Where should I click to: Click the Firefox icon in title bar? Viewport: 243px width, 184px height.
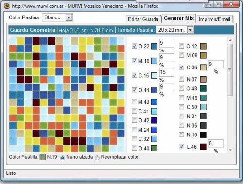coord(7,6)
